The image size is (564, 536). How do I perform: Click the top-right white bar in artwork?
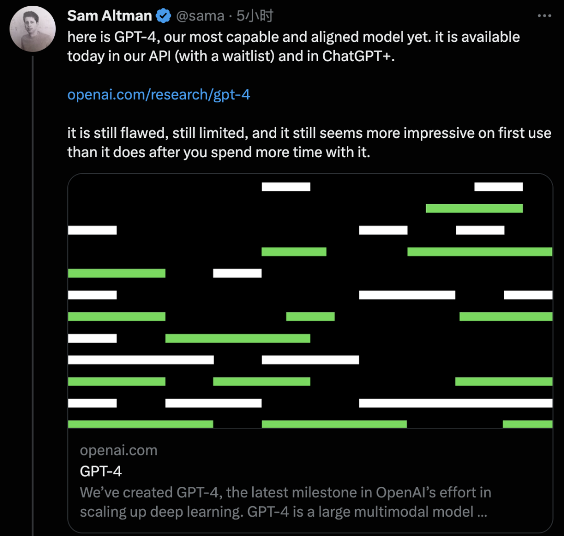[x=498, y=187]
